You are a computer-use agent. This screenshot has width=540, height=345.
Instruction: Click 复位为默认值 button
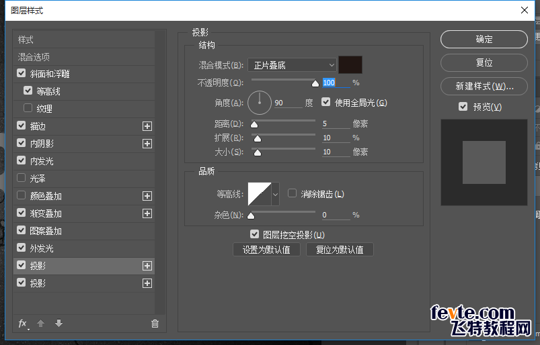point(340,250)
